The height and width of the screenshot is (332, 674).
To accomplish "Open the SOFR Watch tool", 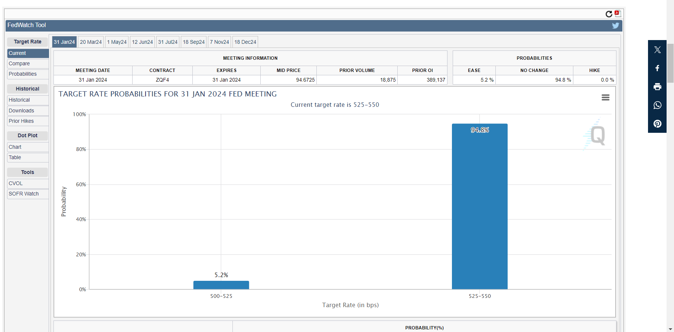I will tap(28, 194).
